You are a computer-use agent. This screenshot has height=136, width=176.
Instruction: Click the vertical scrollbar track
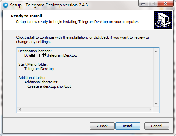pyautogui.click(x=156, y=78)
